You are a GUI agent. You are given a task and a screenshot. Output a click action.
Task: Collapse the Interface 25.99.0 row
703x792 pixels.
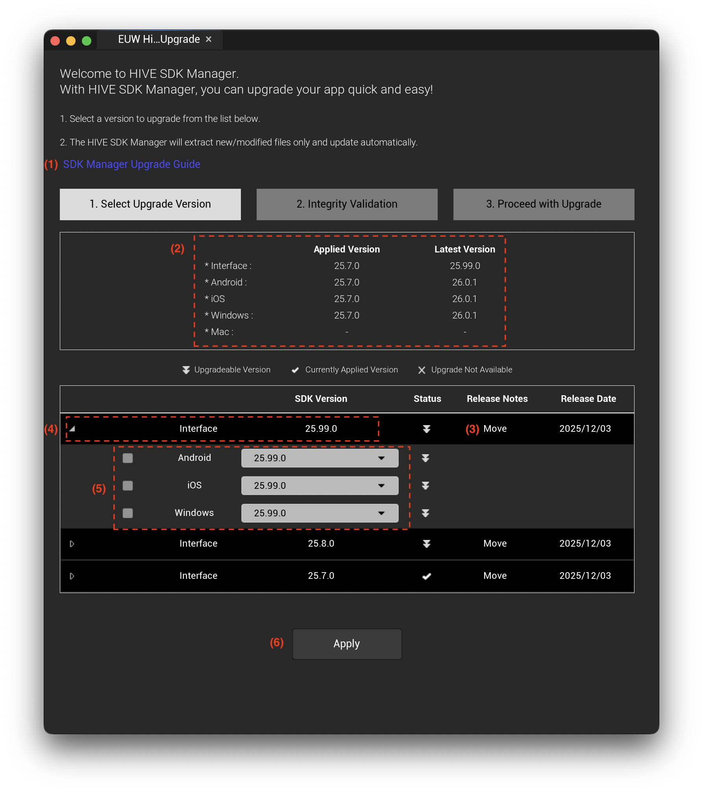coord(72,429)
